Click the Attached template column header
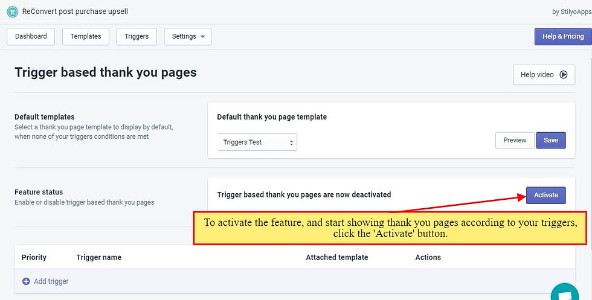Screen dimensions: 592x300 click(x=337, y=257)
